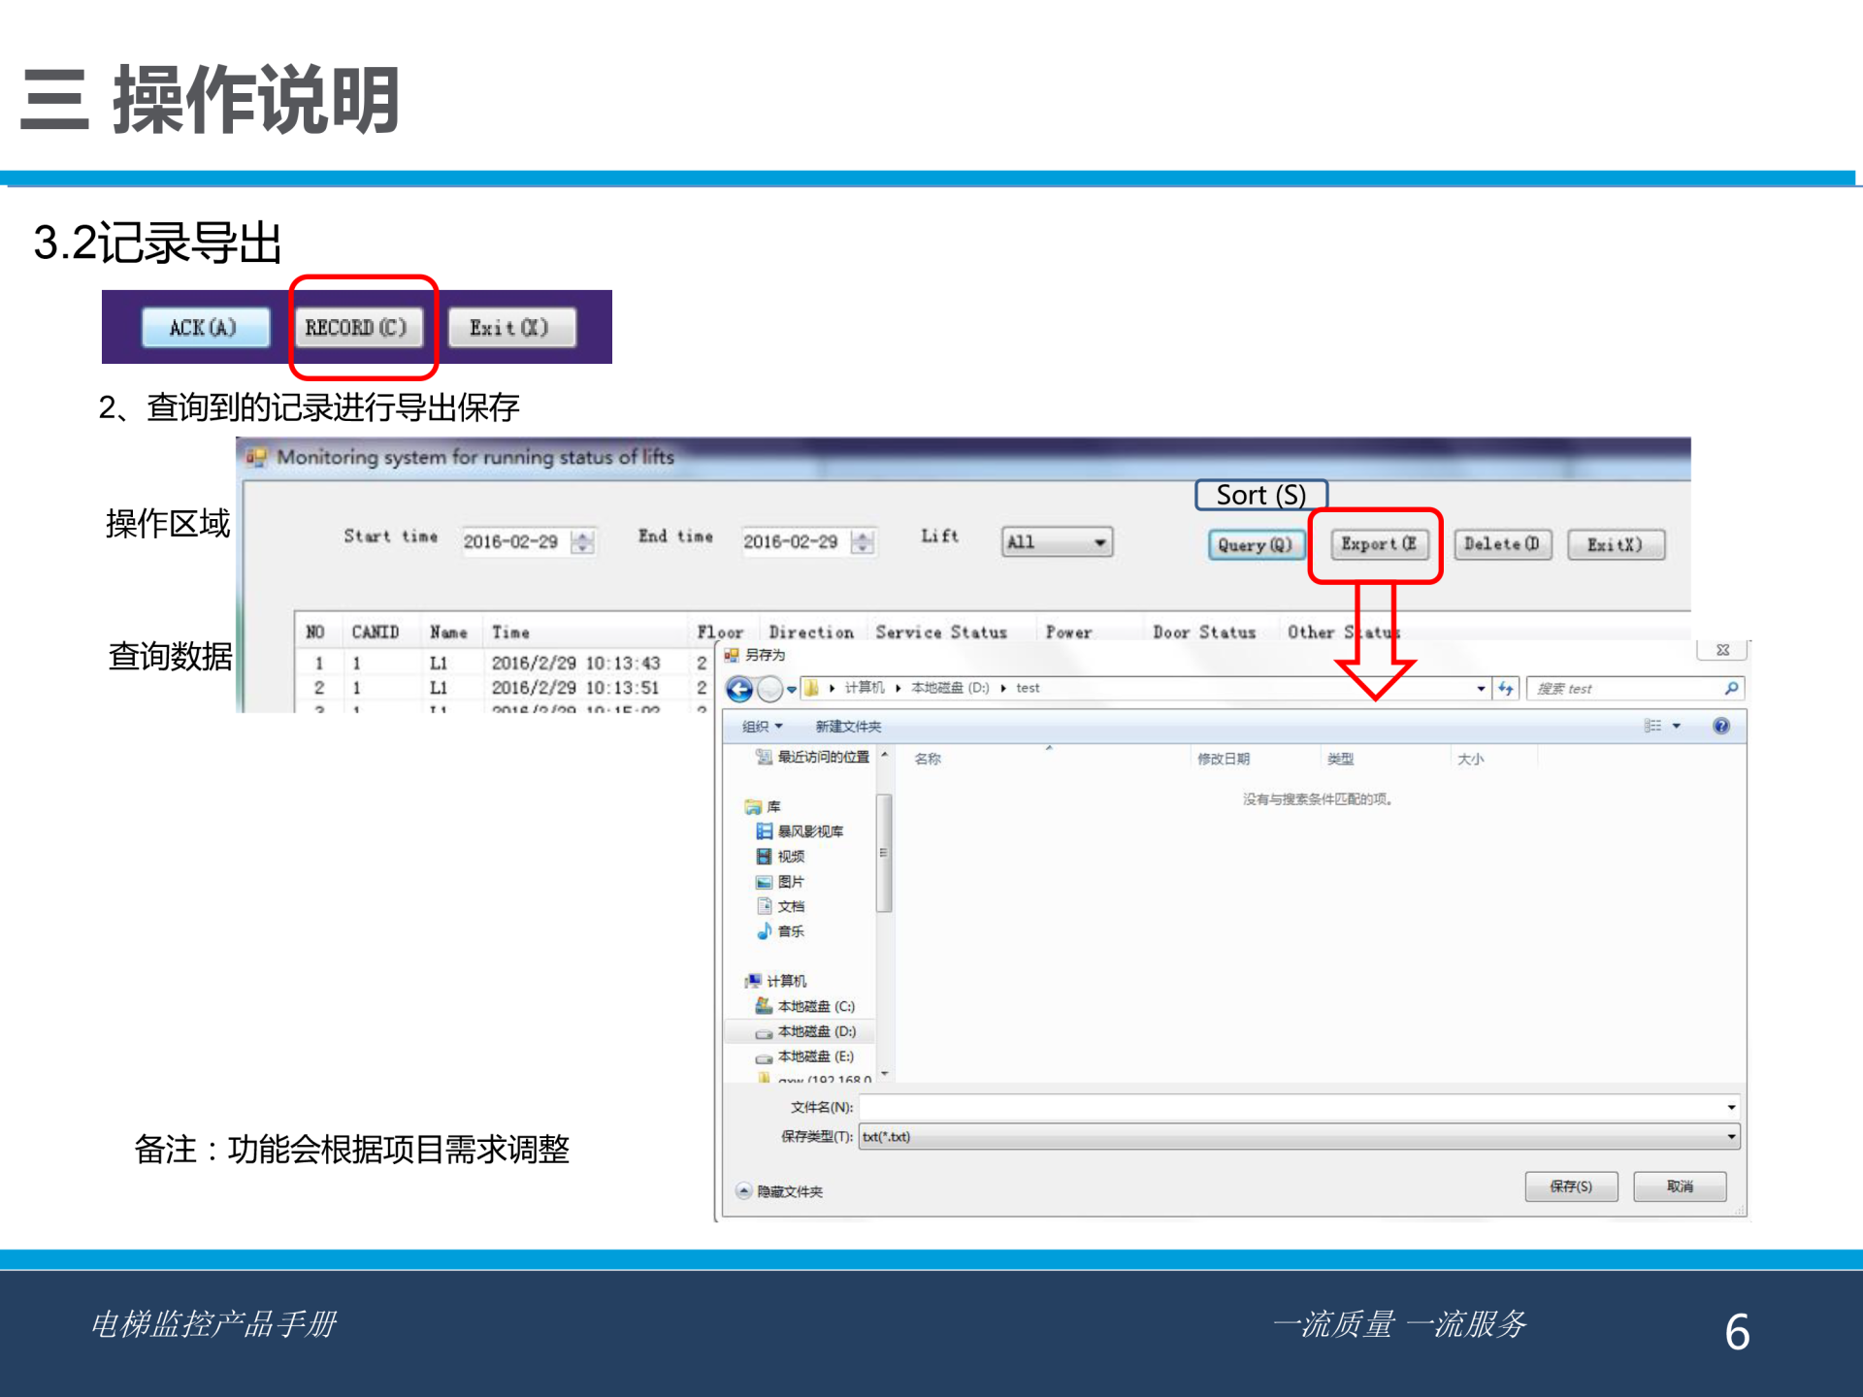Adjust the Start time date stepper
The width and height of the screenshot is (1863, 1397).
(x=582, y=541)
